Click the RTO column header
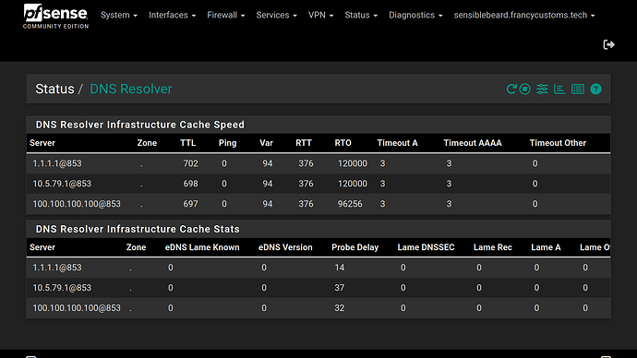 tap(343, 143)
